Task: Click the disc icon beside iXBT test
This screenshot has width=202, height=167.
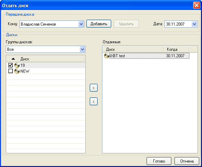Action: (x=107, y=56)
